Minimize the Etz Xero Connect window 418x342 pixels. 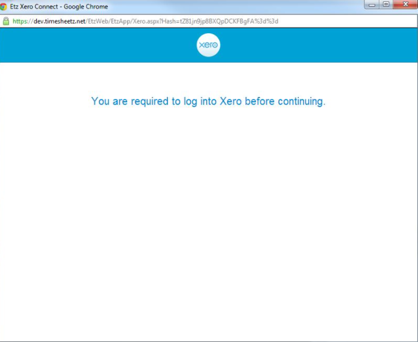coord(372,5)
